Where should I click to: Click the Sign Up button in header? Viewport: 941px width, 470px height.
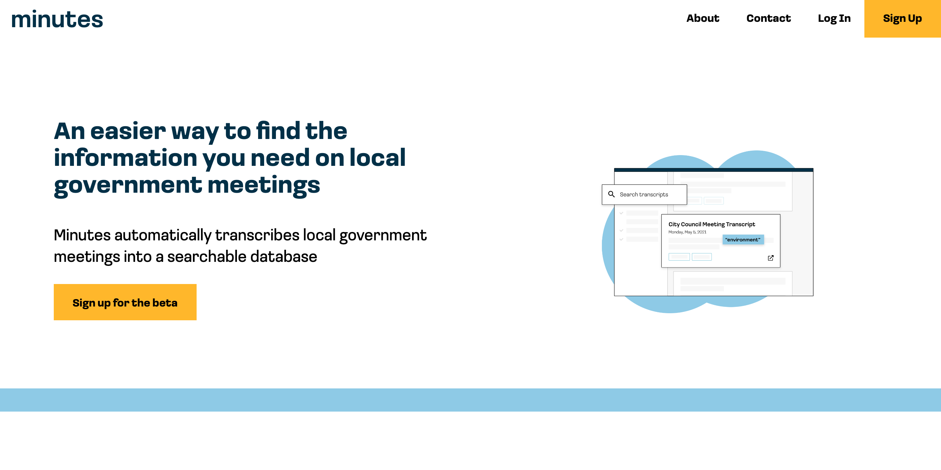click(902, 18)
